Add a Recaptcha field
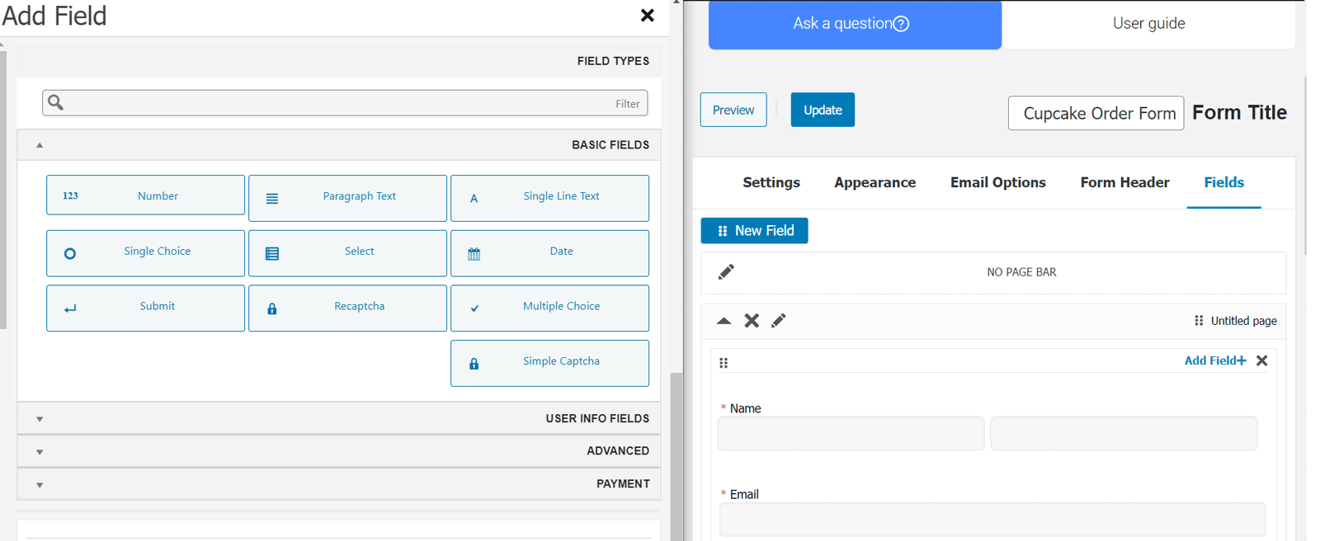The image size is (1320, 541). 347,308
